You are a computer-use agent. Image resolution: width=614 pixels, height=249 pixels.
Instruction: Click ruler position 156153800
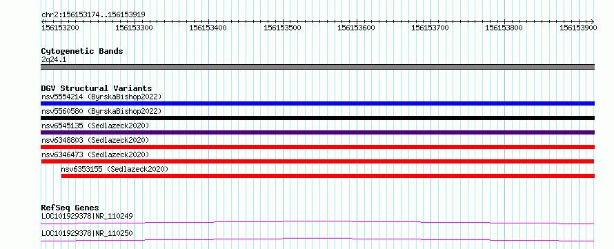pyautogui.click(x=504, y=28)
